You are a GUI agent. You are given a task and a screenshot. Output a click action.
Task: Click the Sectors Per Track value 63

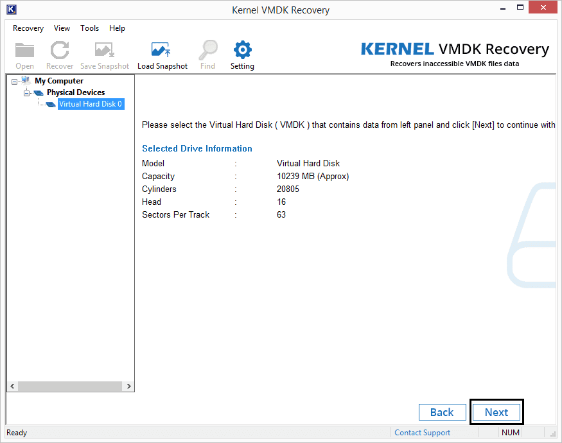(x=281, y=214)
